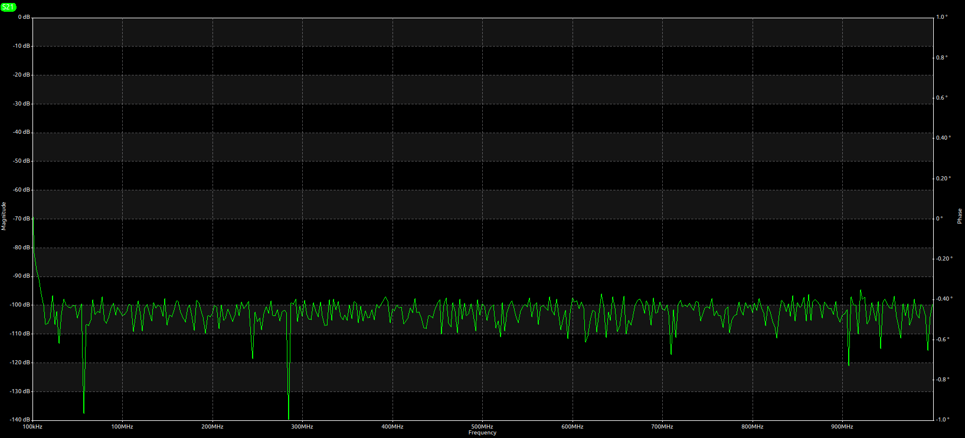Click the 300MHz frequency label

(x=302, y=427)
